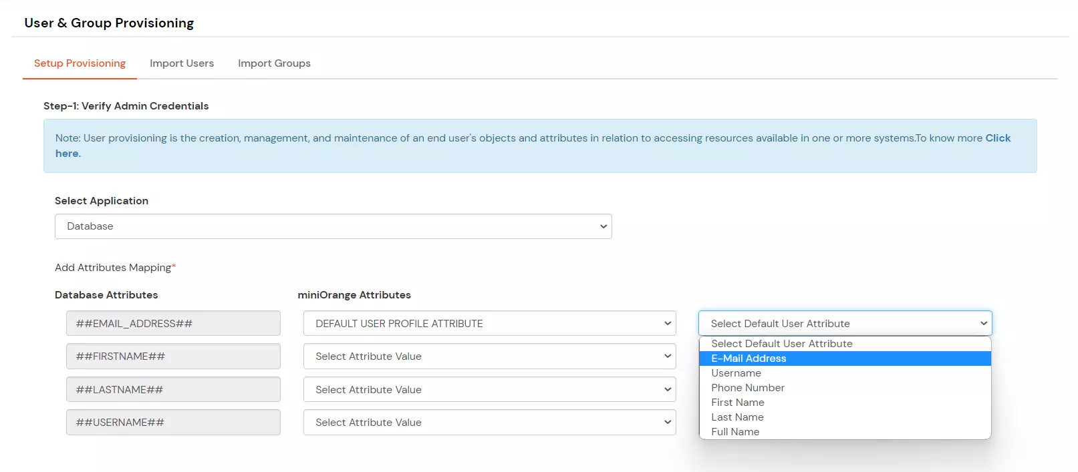Open the DEFAULT USER PROFILE ATTRIBUTE dropdown

point(490,323)
